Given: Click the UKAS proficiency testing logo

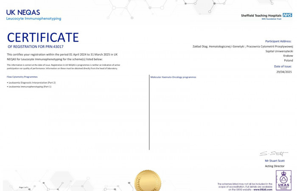Looking at the screenshot, I should click(x=283, y=180).
